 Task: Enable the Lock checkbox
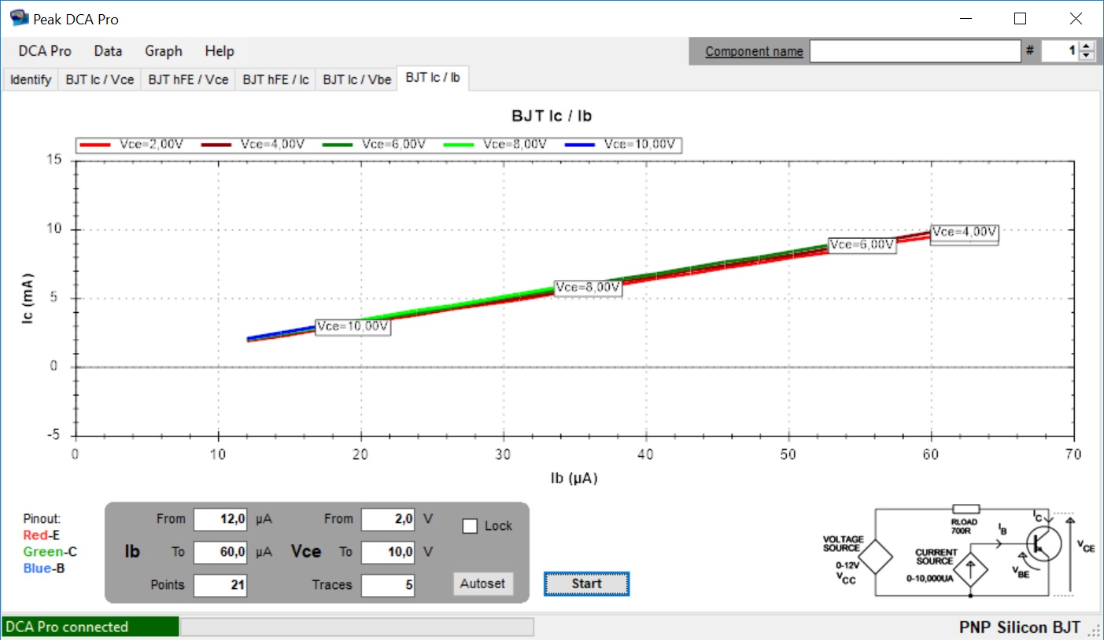(x=470, y=527)
